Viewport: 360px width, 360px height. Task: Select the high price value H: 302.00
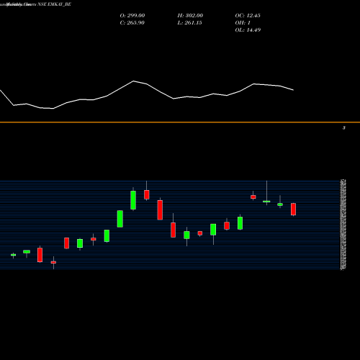(x=190, y=16)
